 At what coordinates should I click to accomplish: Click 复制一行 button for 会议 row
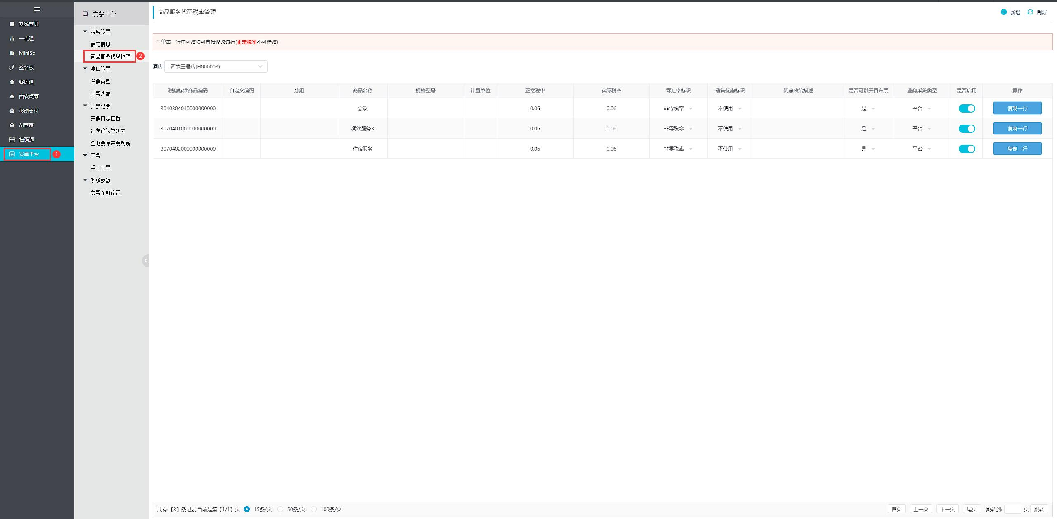pos(1017,108)
